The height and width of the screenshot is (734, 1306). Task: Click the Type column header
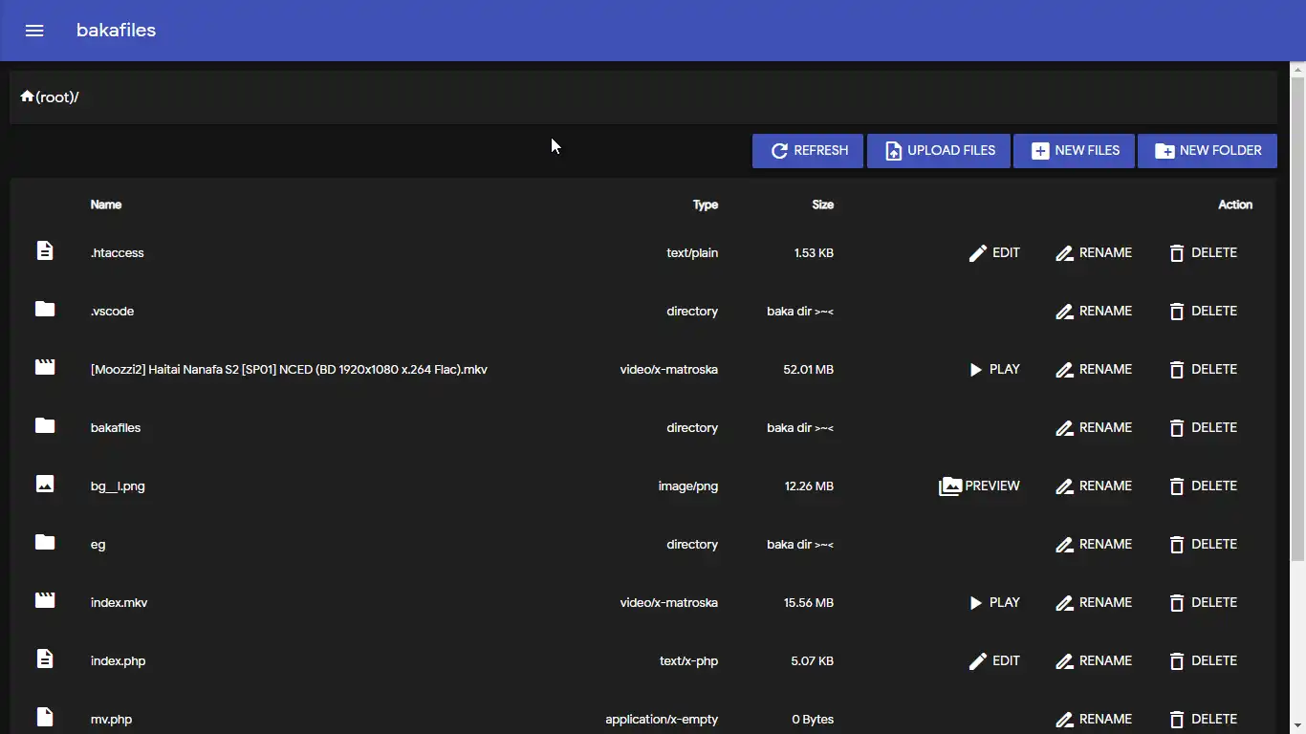pyautogui.click(x=706, y=205)
